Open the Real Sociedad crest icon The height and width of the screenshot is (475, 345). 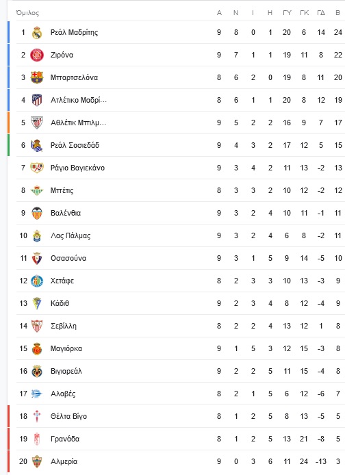[x=37, y=145]
